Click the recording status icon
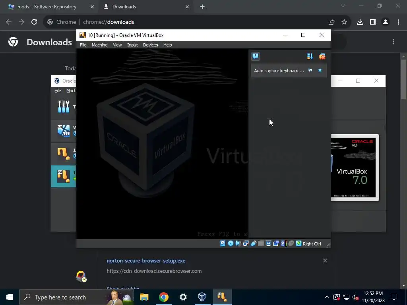 click(276, 243)
